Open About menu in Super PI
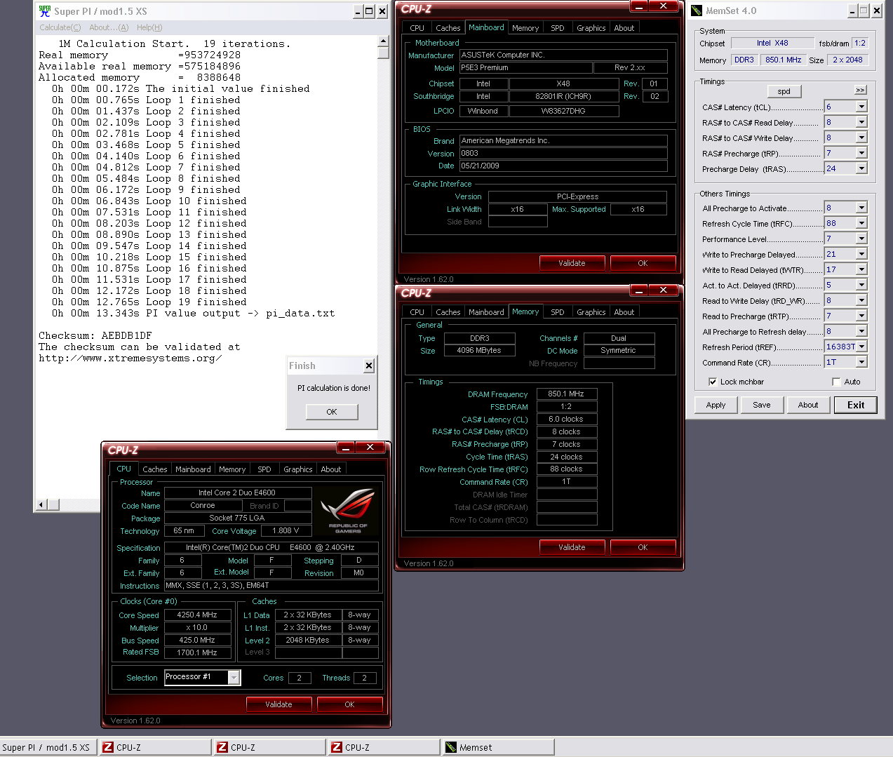The height and width of the screenshot is (757, 893). (109, 27)
